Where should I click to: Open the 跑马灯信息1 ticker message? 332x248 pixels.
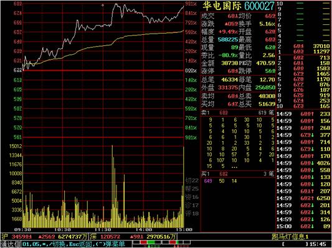pyautogui.click(x=290, y=237)
